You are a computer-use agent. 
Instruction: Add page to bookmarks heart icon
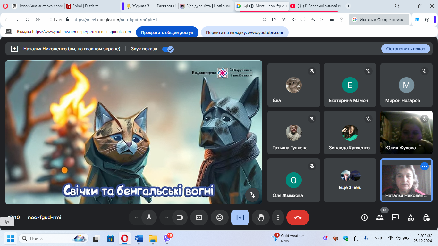click(303, 20)
